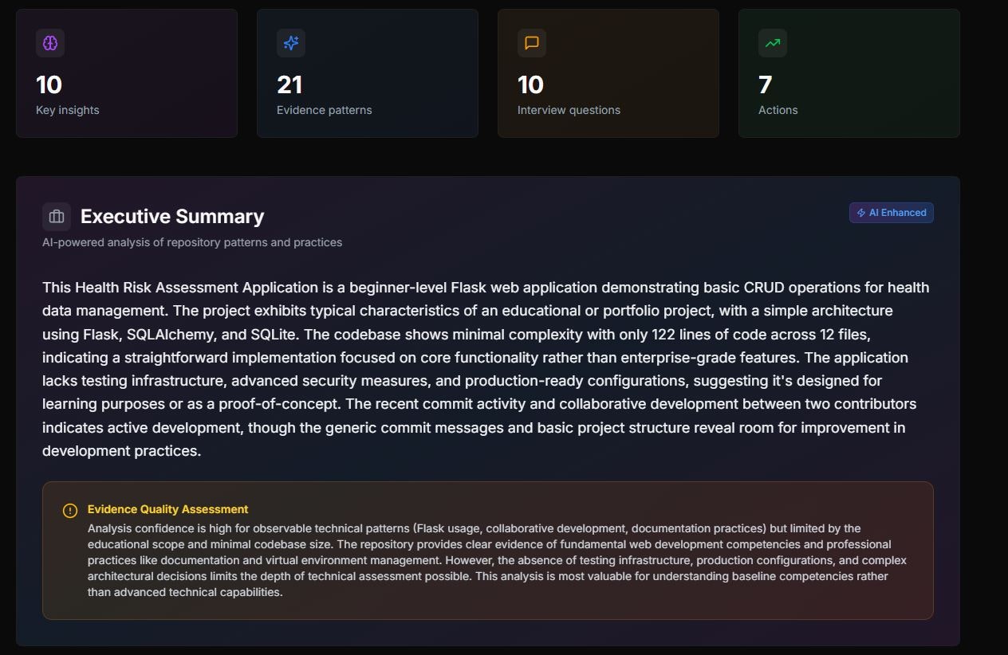This screenshot has width=1008, height=655.
Task: Click the "Evidence patterns" label
Action: 325,110
